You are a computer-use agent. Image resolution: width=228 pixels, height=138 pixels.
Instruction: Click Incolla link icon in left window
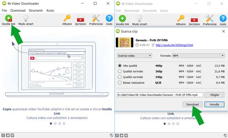[8, 19]
